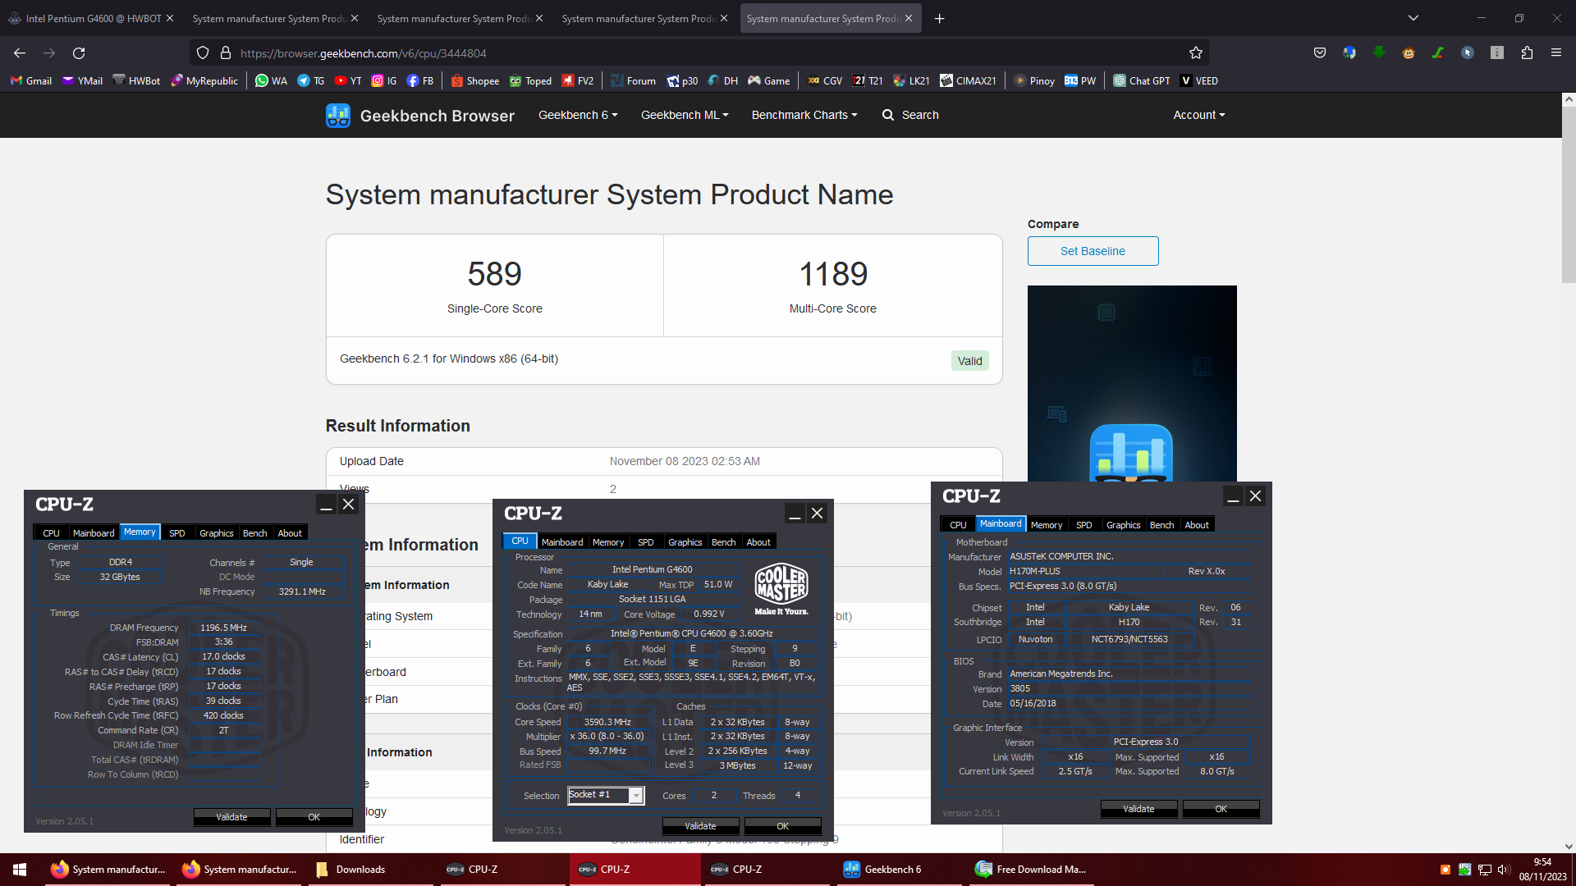Click the Geekbench artwork thumbnail image

[x=1132, y=383]
